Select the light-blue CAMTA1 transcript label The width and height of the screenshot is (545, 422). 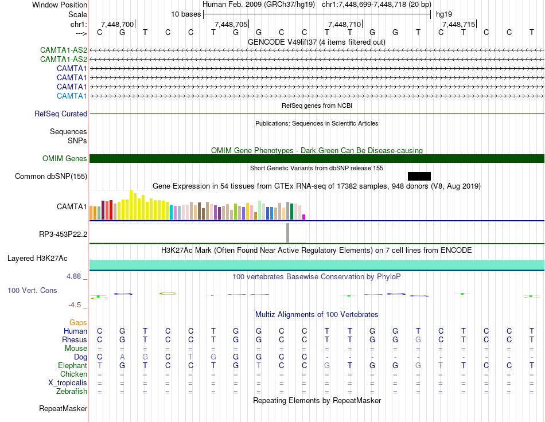(x=72, y=96)
